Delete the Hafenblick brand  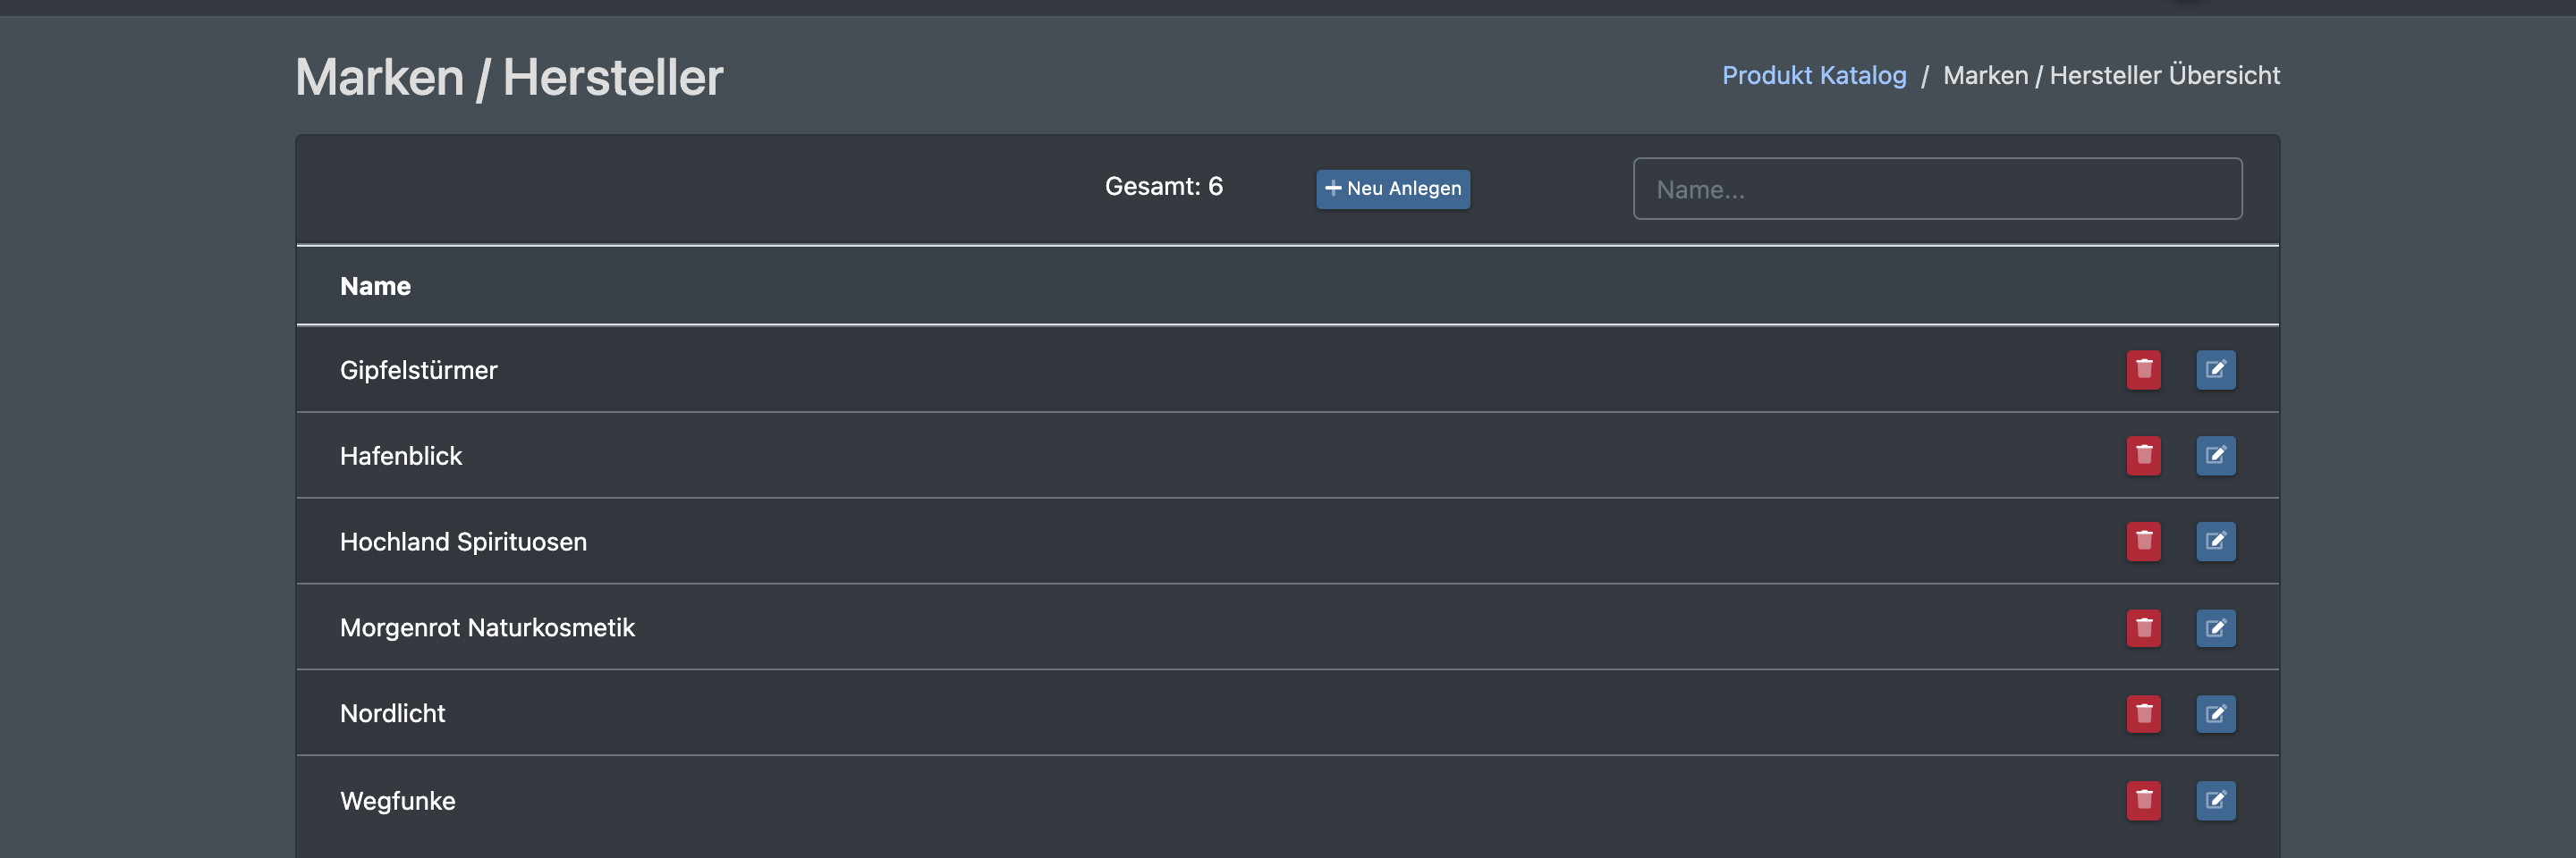pyautogui.click(x=2143, y=456)
